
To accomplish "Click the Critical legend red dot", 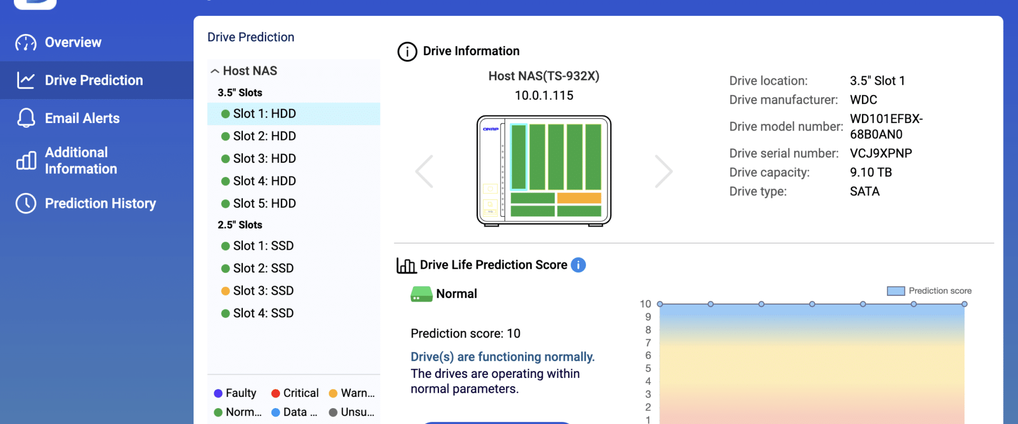I will [x=276, y=393].
